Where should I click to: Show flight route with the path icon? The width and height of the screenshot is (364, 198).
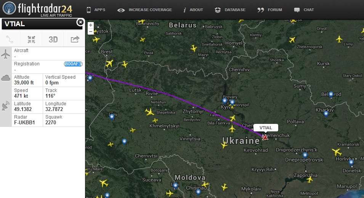pos(10,40)
